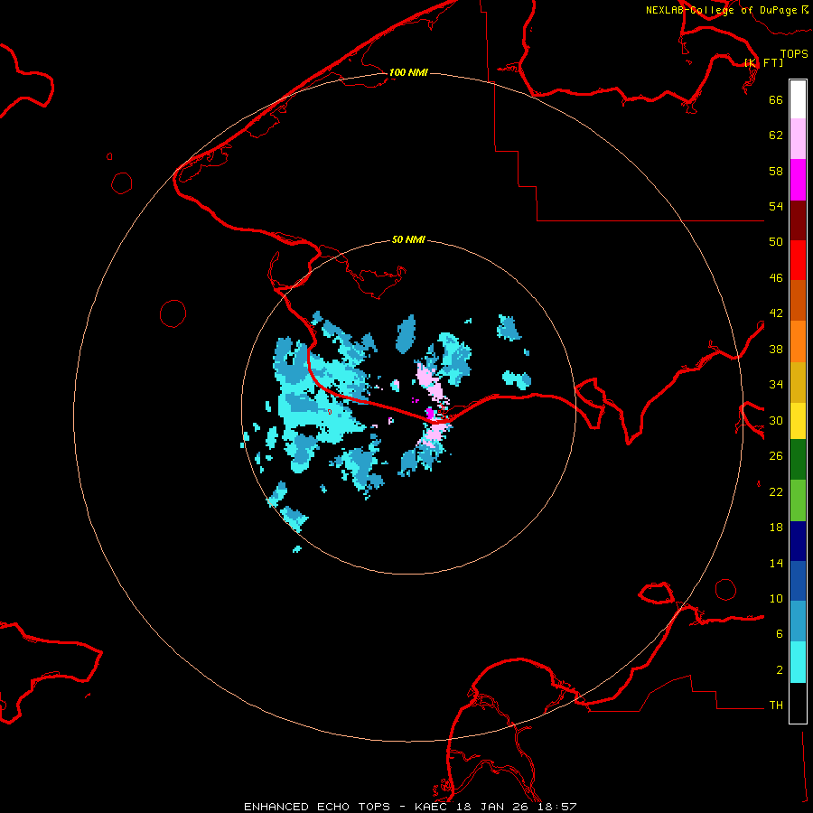
Task: Click the "6" legend value
Action: point(780,634)
